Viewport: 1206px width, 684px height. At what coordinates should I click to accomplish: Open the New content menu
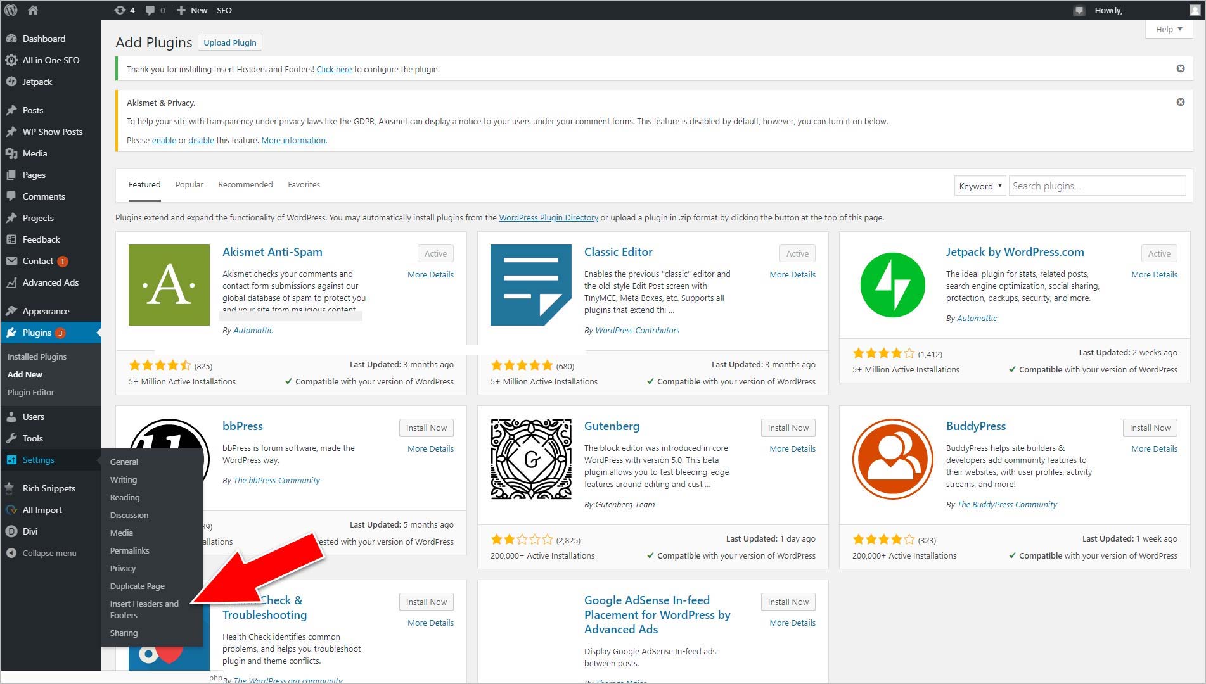pyautogui.click(x=192, y=10)
